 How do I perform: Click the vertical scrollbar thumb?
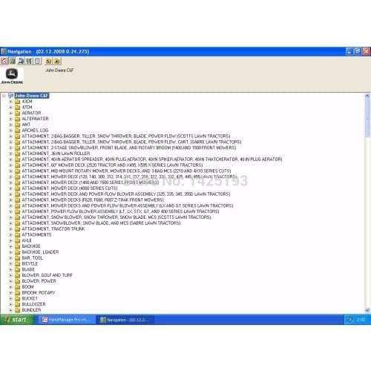(x=367, y=117)
